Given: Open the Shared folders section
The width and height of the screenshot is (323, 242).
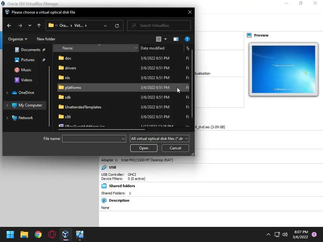Looking at the screenshot, I should pos(122,186).
